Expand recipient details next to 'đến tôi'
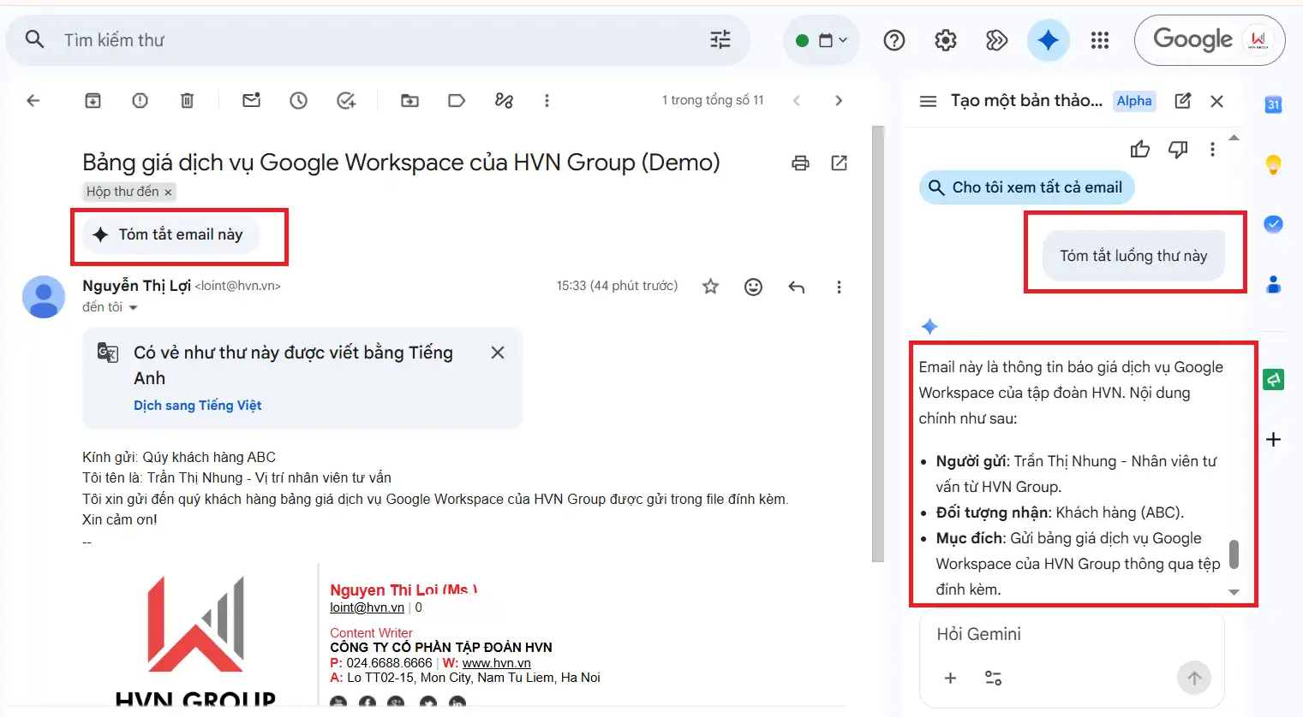This screenshot has width=1303, height=717. pos(133,308)
